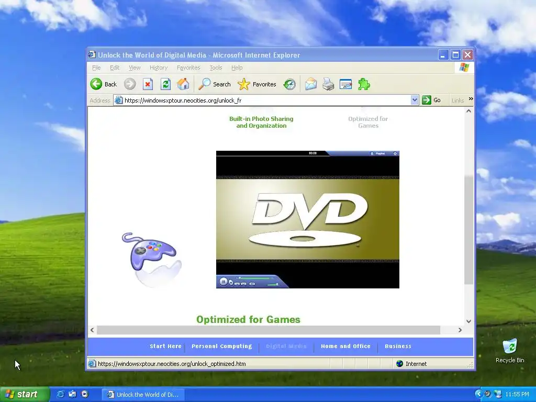The image size is (536, 402).
Task: Click the Unlock the World taskbar button
Action: tap(143, 395)
